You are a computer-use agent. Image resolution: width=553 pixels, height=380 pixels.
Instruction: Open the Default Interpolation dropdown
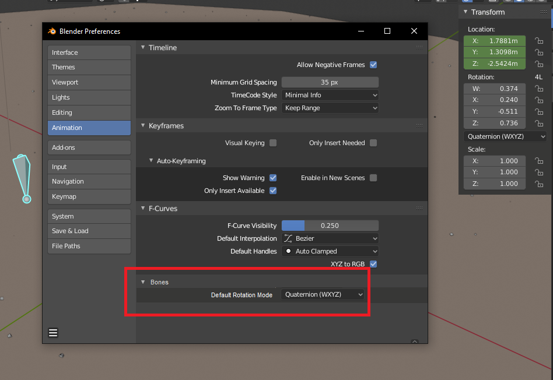(330, 238)
